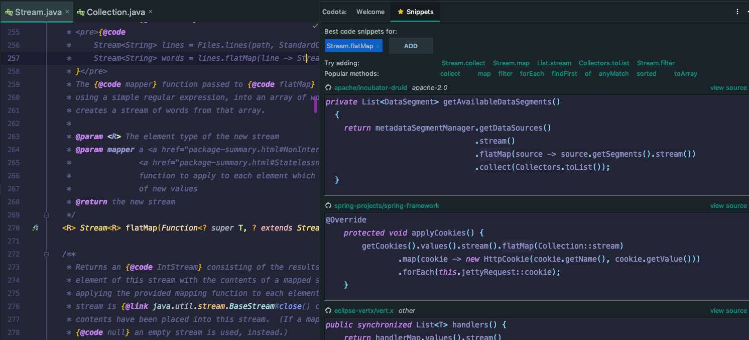749x340 pixels.
Task: Collapse the Javadoc comment ending at line 269
Action: pyautogui.click(x=46, y=215)
